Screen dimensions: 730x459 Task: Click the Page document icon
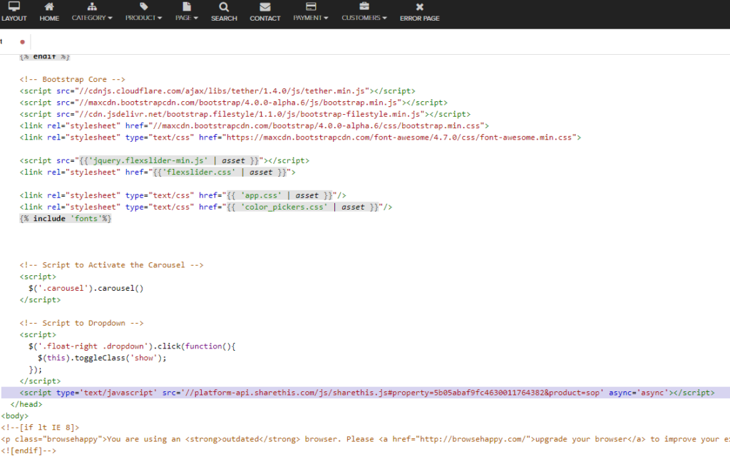coord(187,6)
